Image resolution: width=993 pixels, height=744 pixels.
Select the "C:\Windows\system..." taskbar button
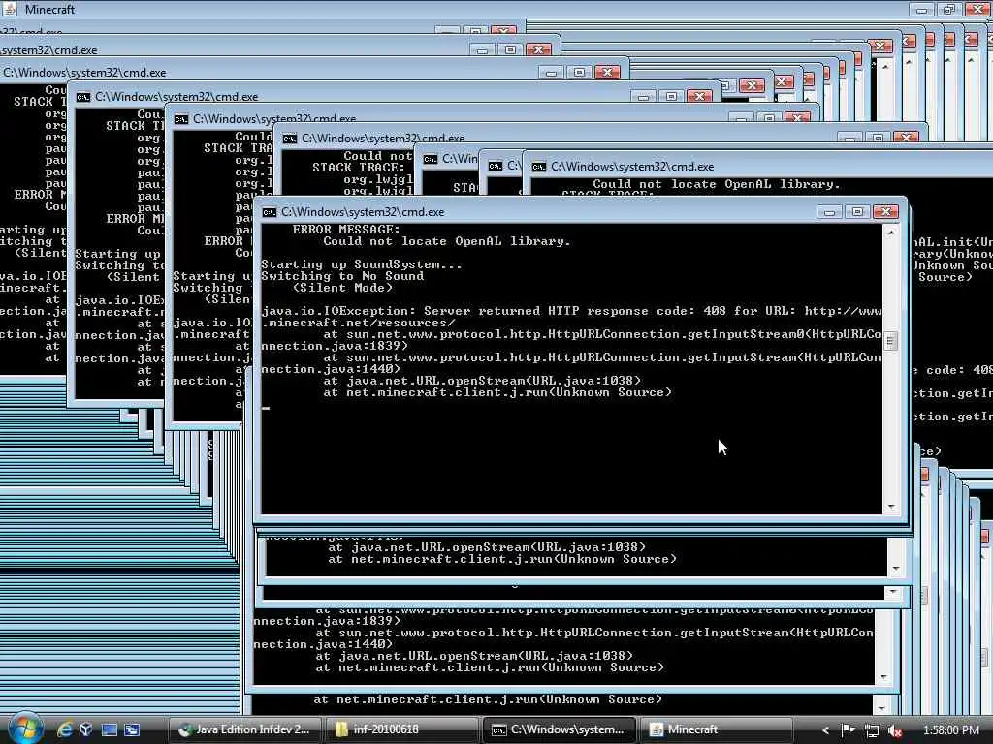point(560,729)
